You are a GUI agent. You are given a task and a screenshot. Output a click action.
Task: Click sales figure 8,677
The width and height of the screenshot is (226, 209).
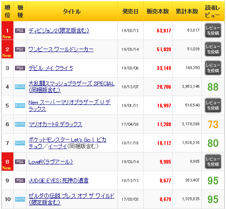click(x=165, y=180)
